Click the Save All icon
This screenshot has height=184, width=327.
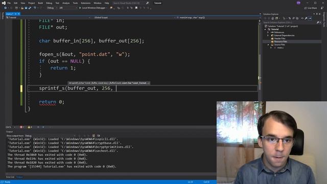click(x=30, y=8)
